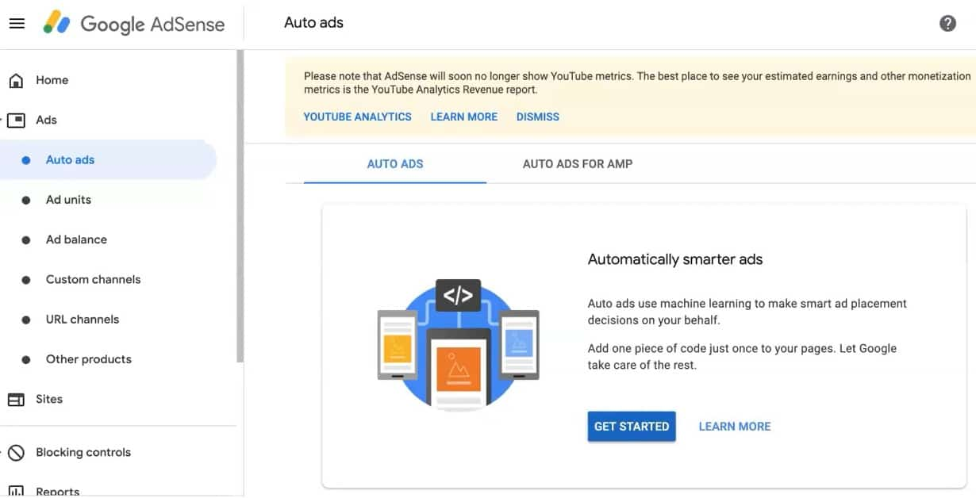Click the Ads panel icon
The width and height of the screenshot is (976, 498).
click(16, 120)
